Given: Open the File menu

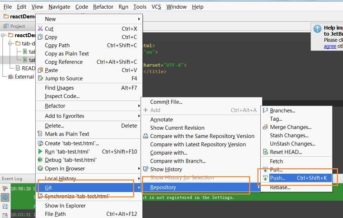Looking at the screenshot, I should [x=8, y=7].
